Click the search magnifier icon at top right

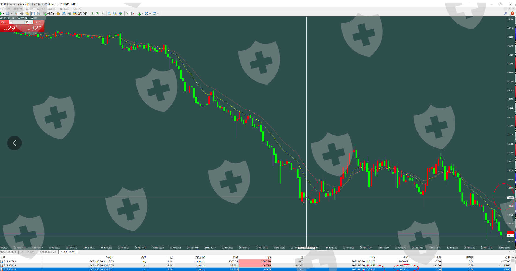tap(505, 13)
